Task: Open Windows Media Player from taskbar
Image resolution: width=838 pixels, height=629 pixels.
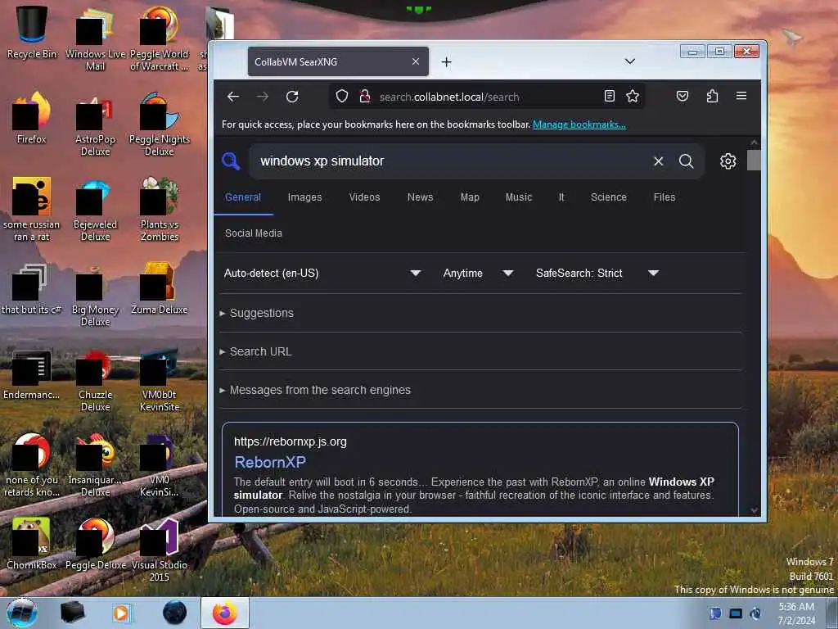Action: 122,613
